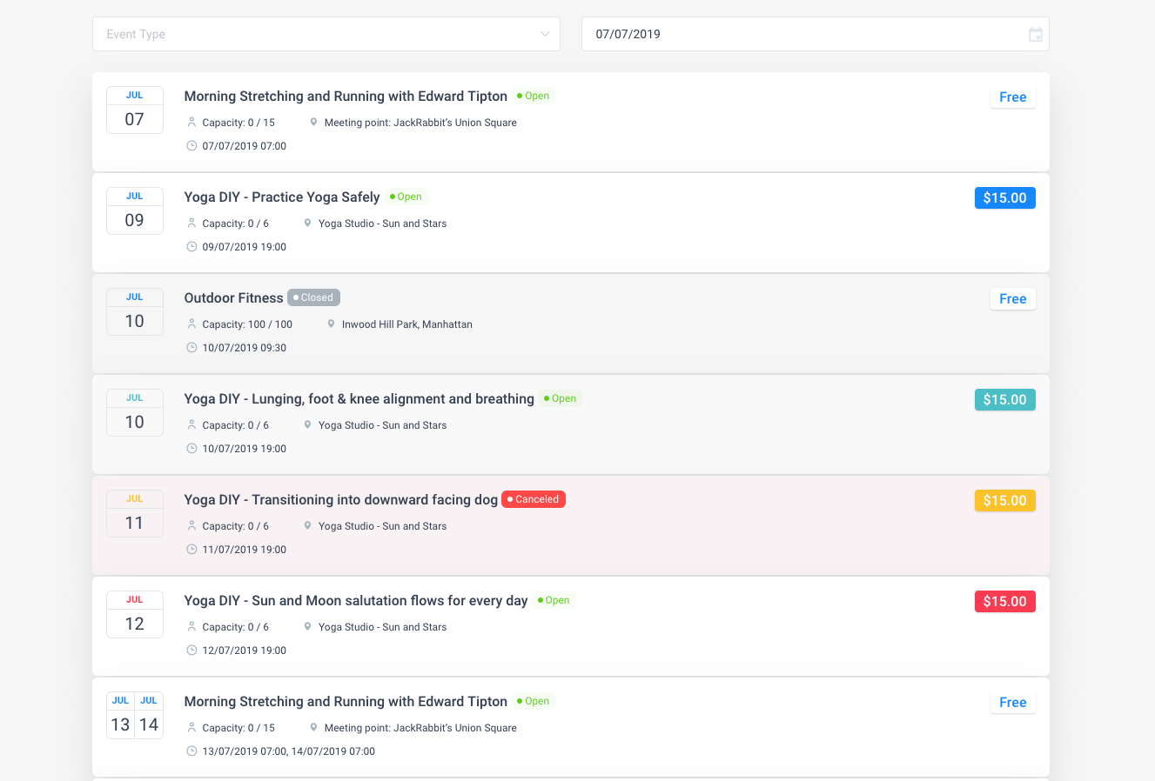This screenshot has height=781, width=1155.
Task: Select the JUL 07 date tile
Action: pos(134,110)
